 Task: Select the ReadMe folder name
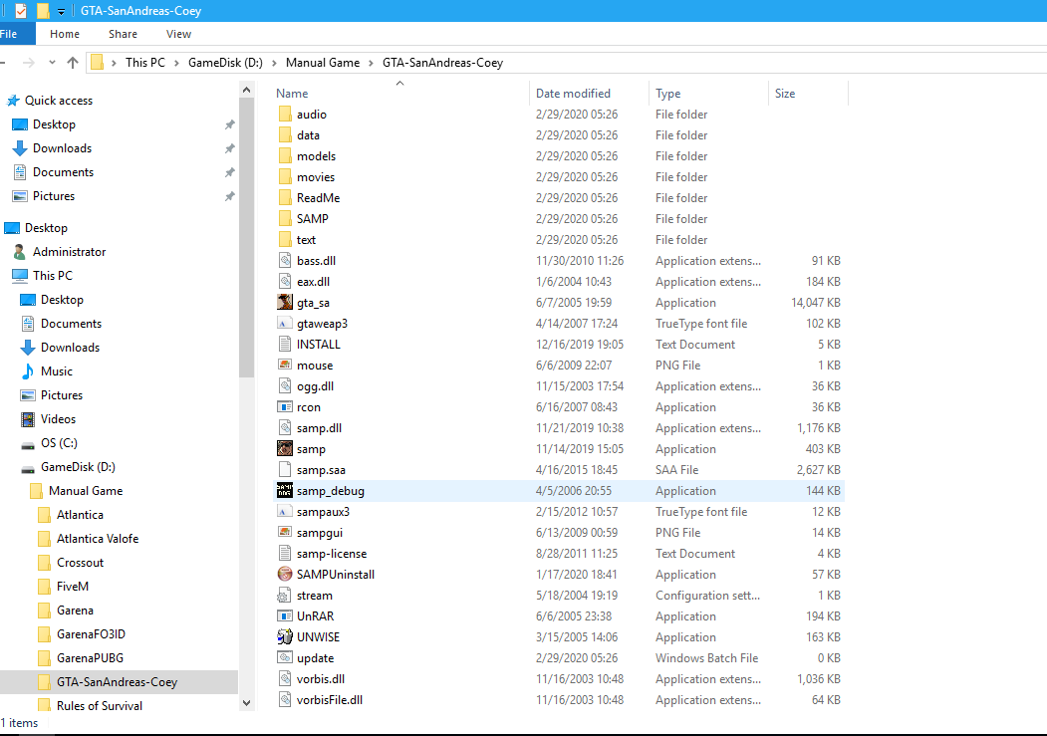319,197
